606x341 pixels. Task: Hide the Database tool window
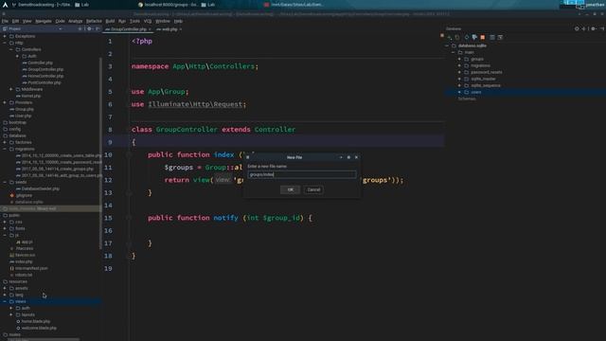click(x=602, y=29)
